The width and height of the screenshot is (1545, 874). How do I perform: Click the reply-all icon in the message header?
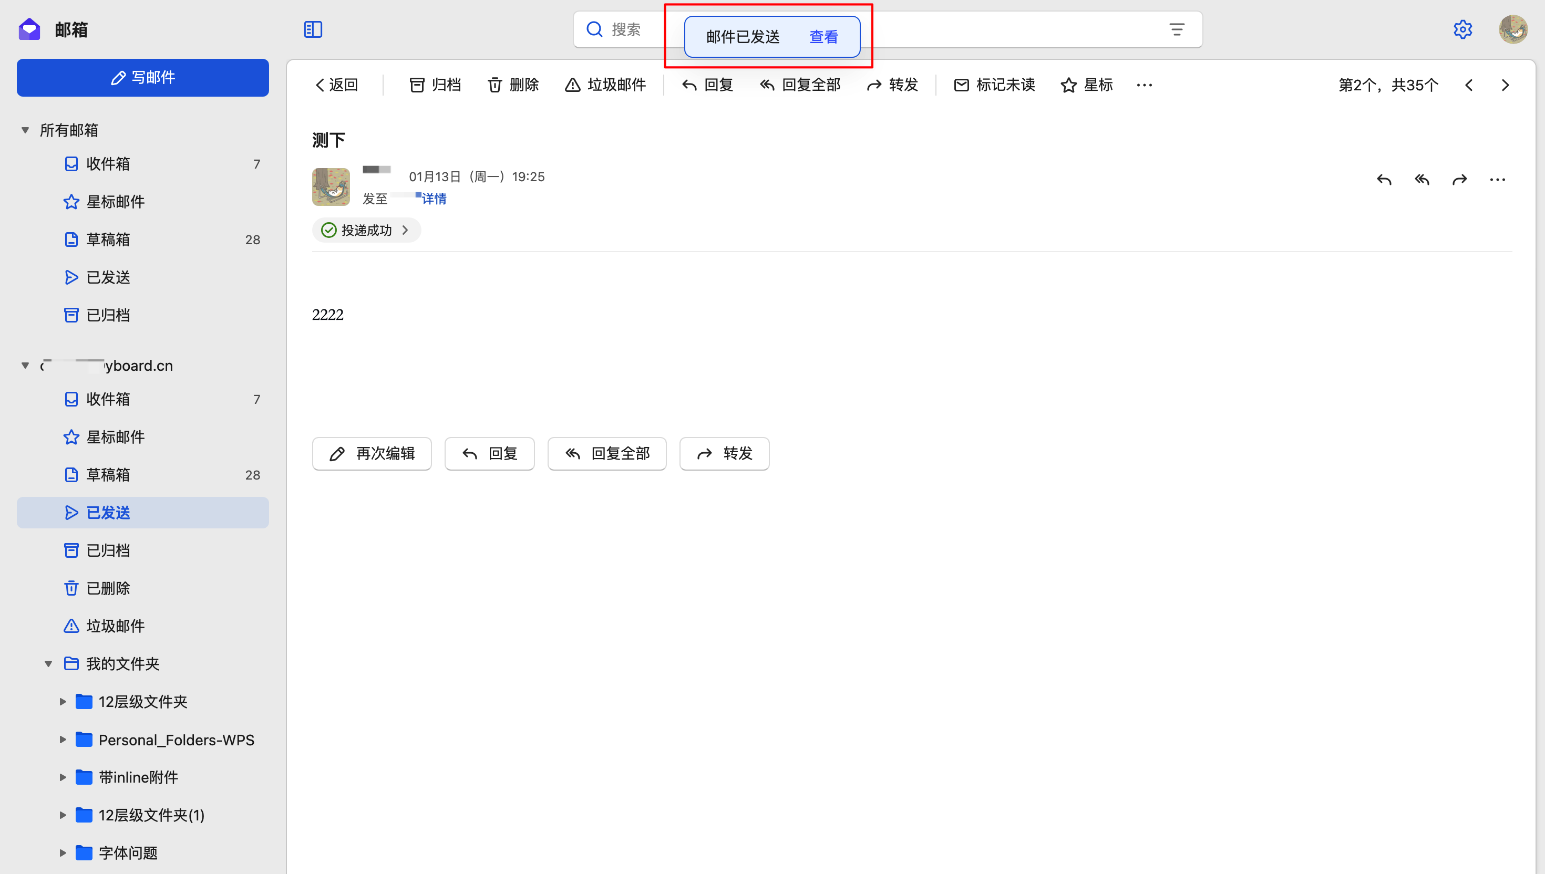[1422, 180]
